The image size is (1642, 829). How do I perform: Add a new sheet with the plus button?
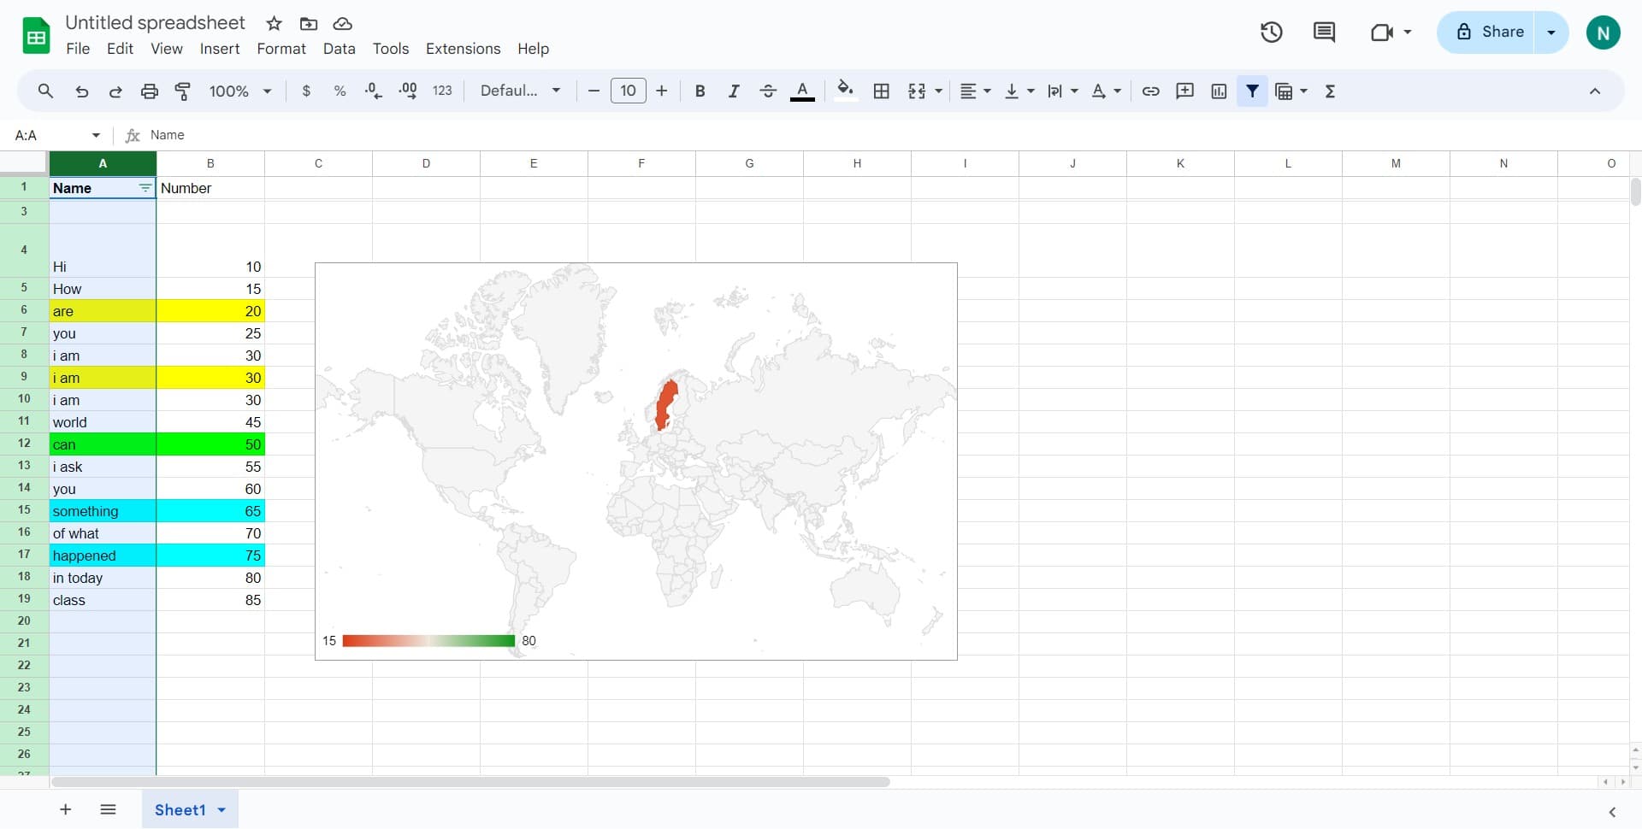tap(65, 809)
